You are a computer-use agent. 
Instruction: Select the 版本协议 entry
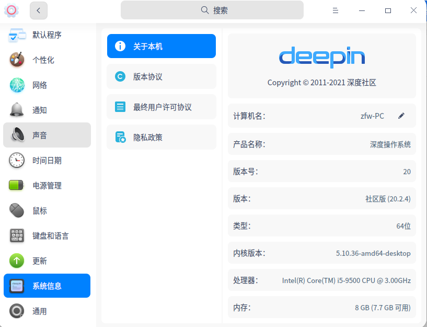click(x=161, y=76)
